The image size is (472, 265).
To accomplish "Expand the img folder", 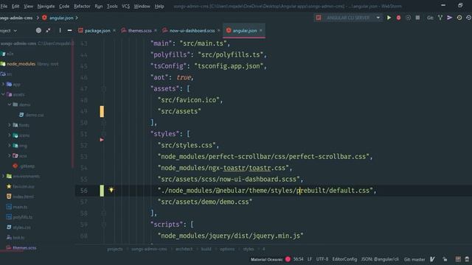I will tap(10, 146).
